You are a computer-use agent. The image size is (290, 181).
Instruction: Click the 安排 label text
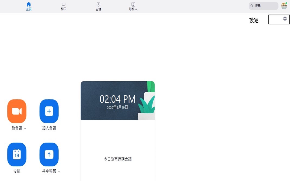point(17,171)
